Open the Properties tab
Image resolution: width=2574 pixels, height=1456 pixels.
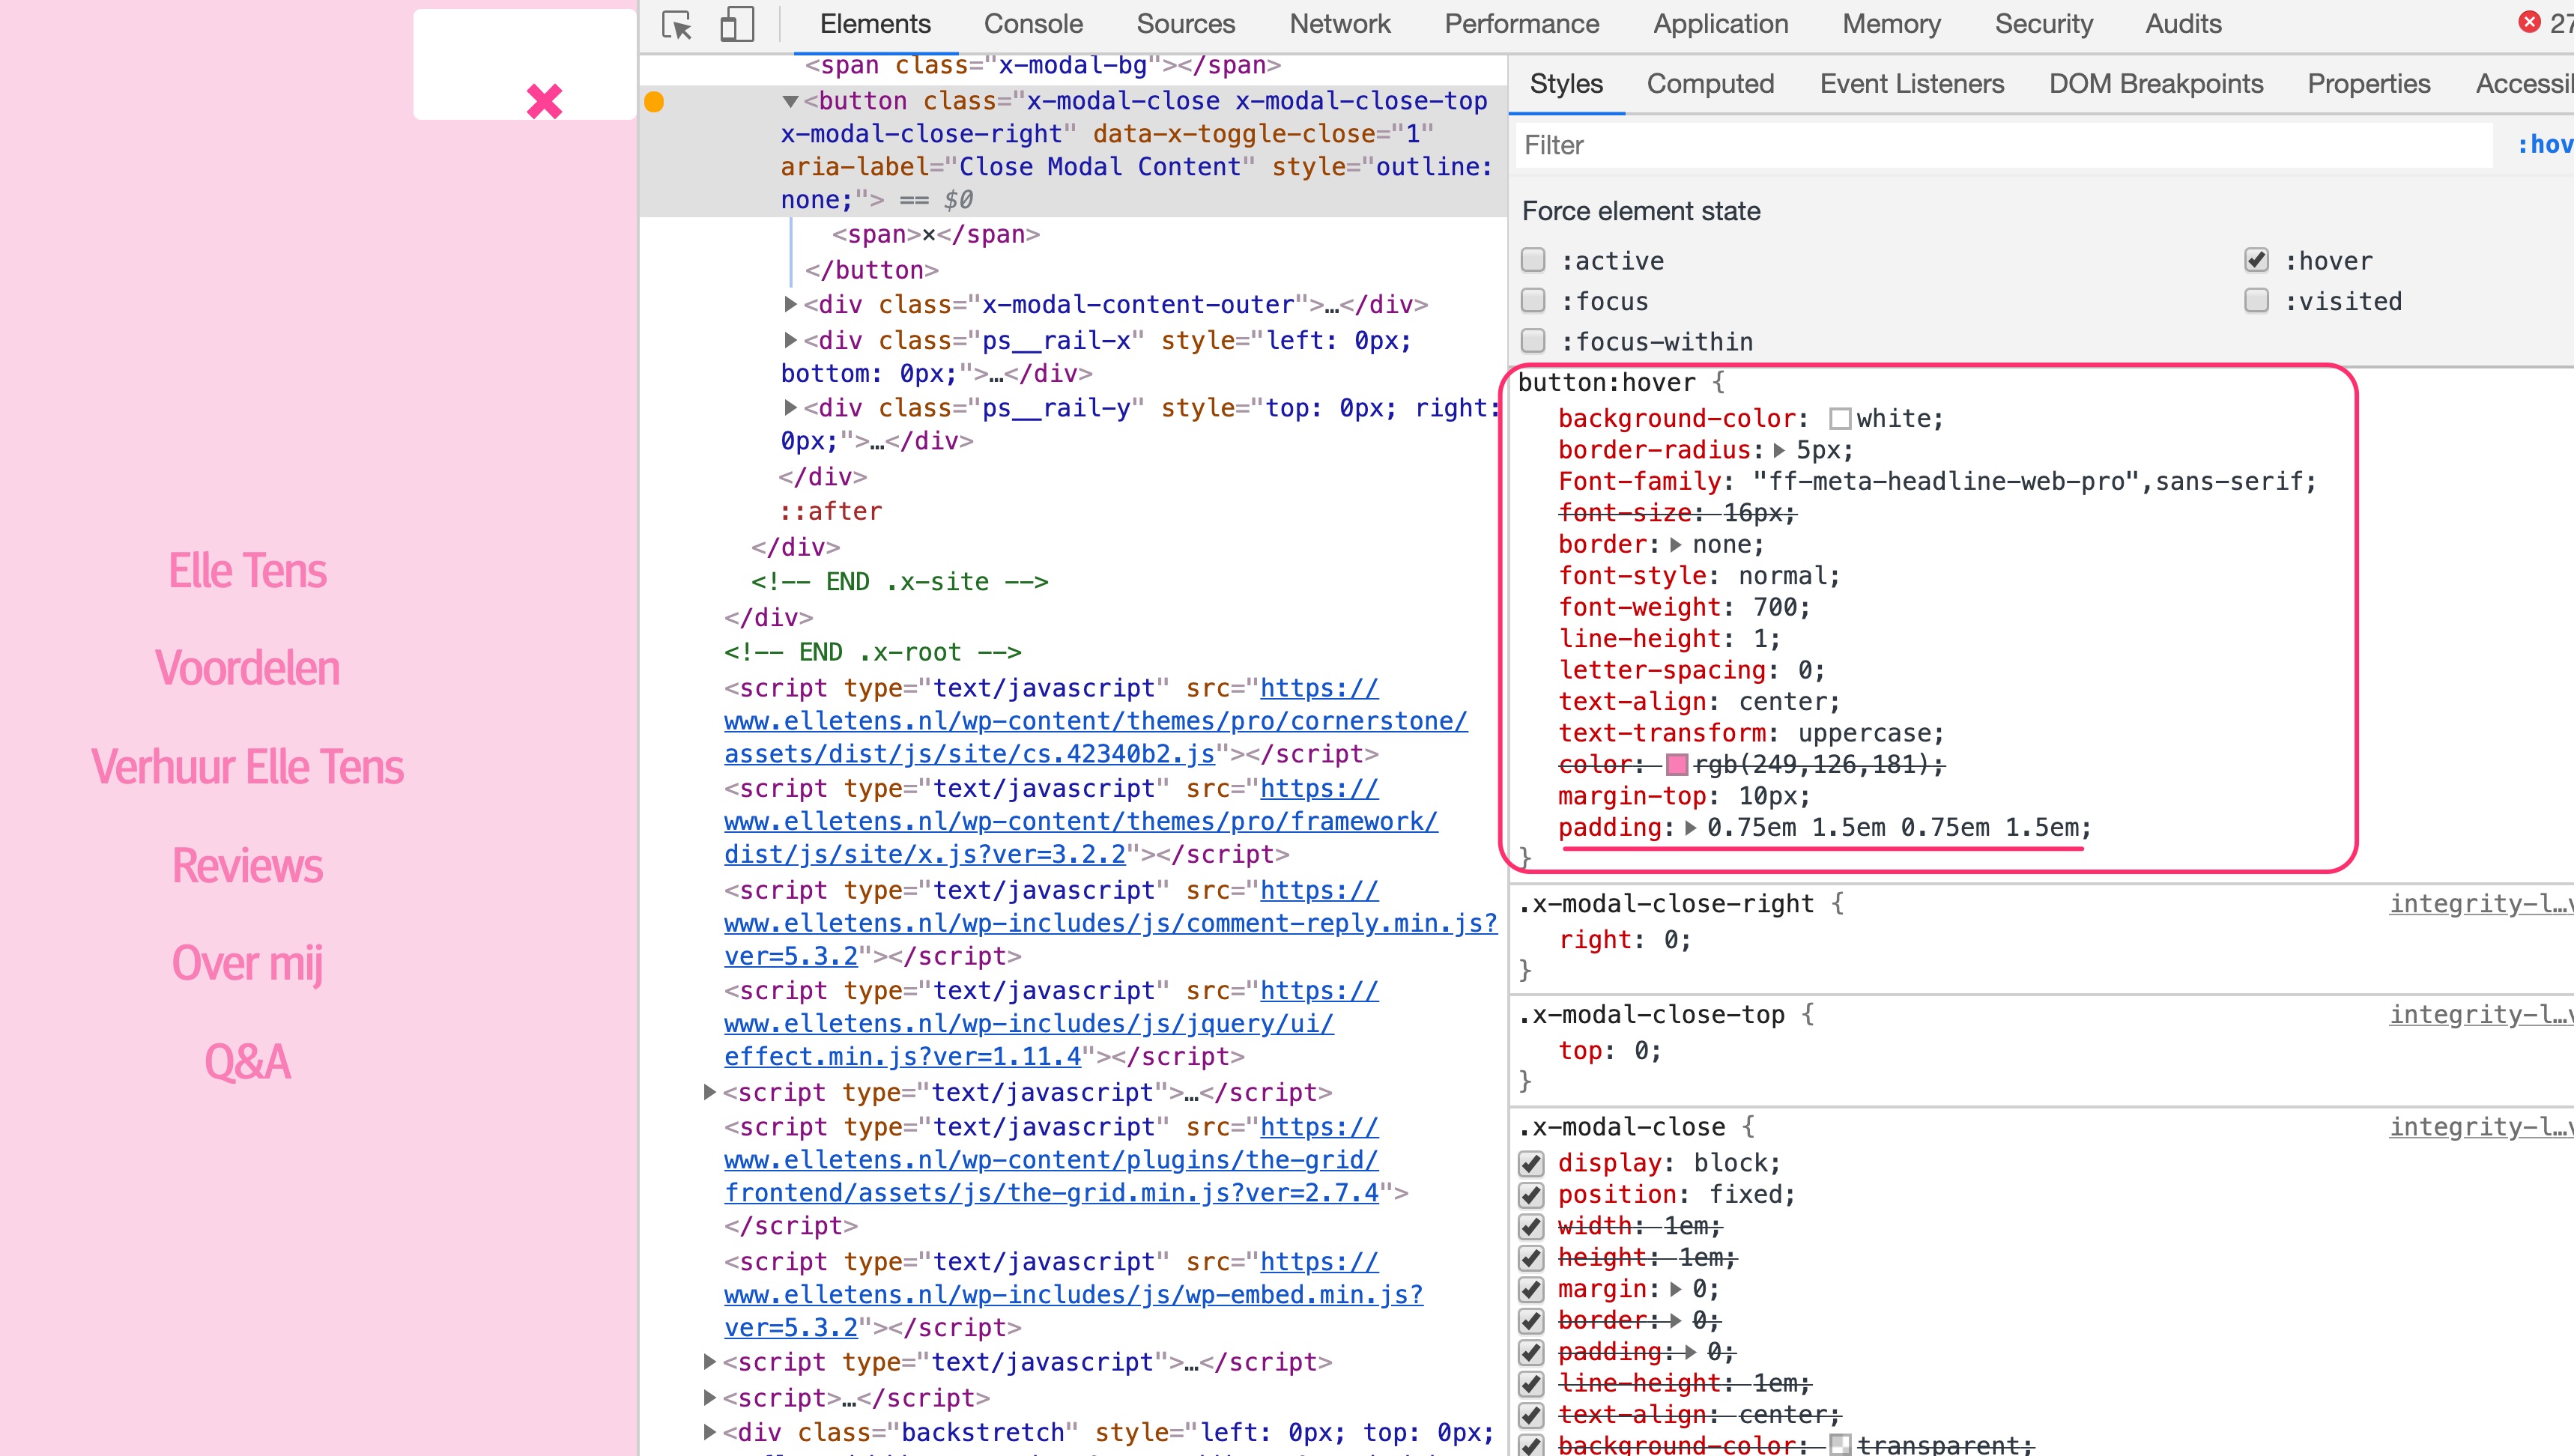[x=2368, y=84]
